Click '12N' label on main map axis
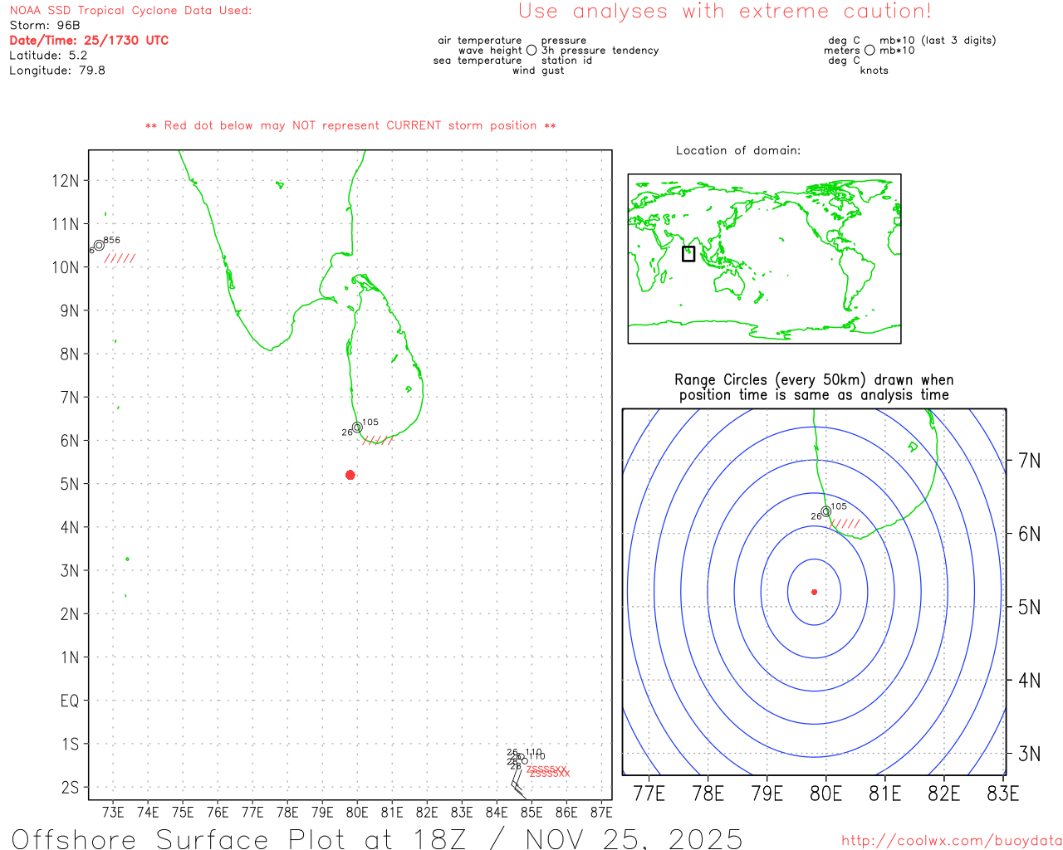Screen dimensions: 1063x850 coord(66,181)
